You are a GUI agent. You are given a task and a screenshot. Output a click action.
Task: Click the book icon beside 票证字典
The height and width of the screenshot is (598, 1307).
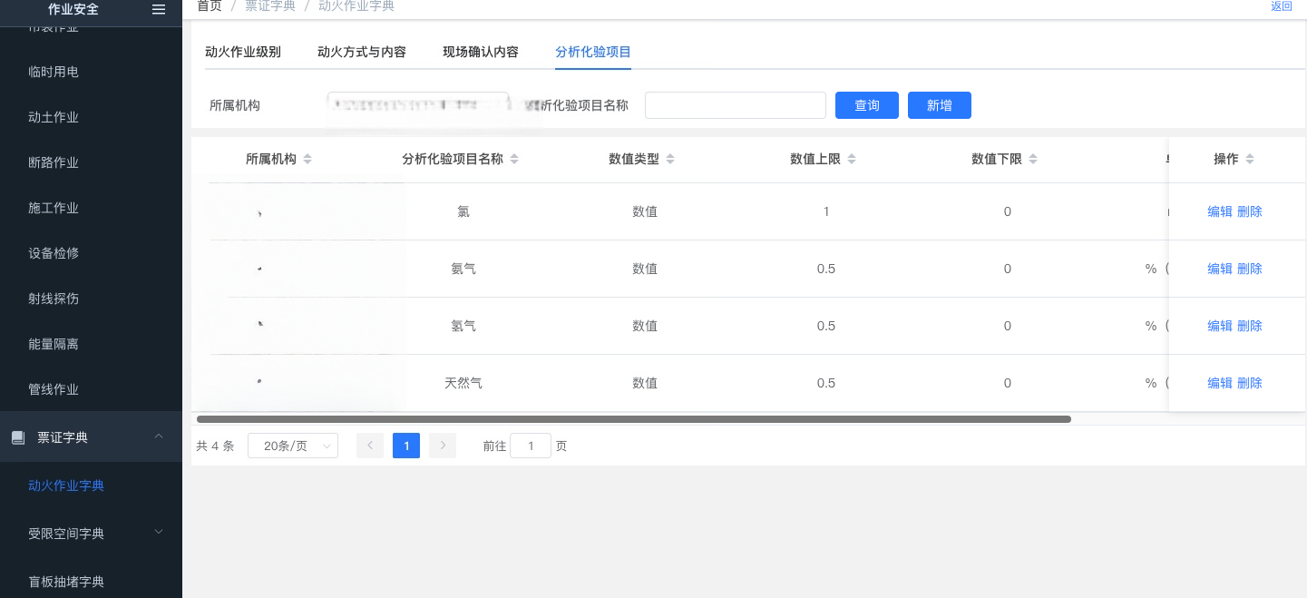click(17, 437)
